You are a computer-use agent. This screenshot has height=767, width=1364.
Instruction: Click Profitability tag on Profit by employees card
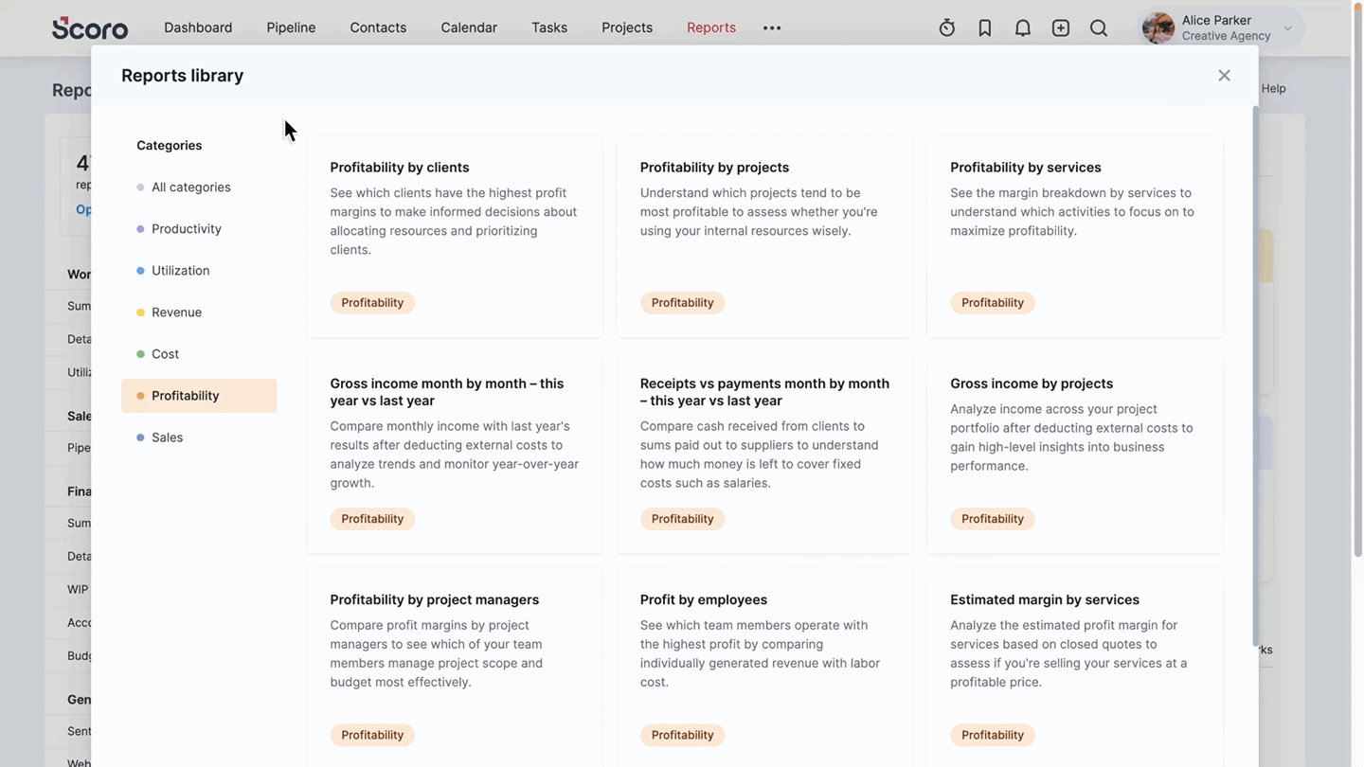(x=682, y=735)
